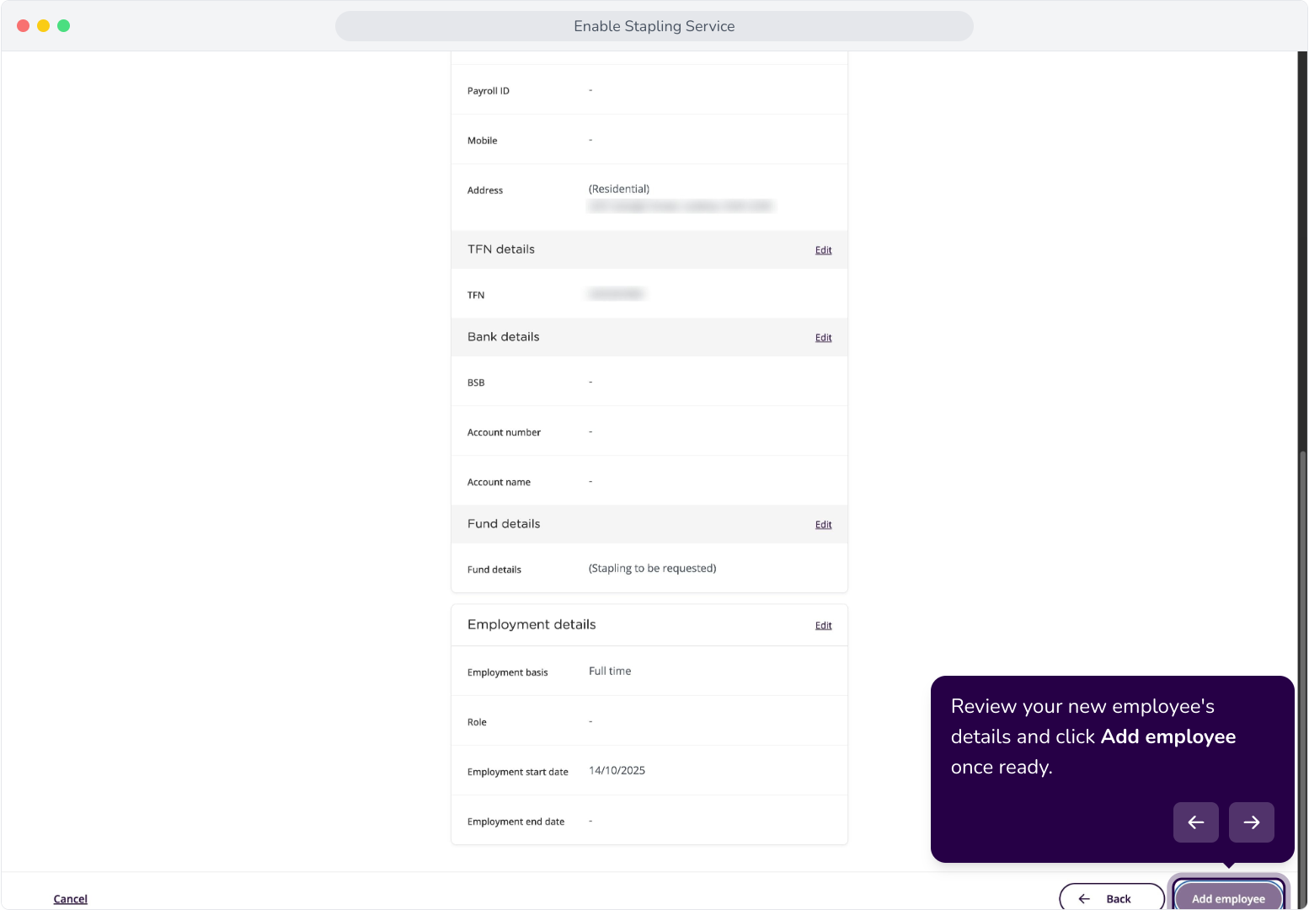Click the yellow minimize window button
Screen dimensions: 1309x910
pos(44,26)
